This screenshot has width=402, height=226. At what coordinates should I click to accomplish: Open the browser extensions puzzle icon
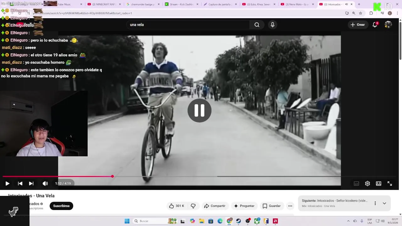(371, 13)
